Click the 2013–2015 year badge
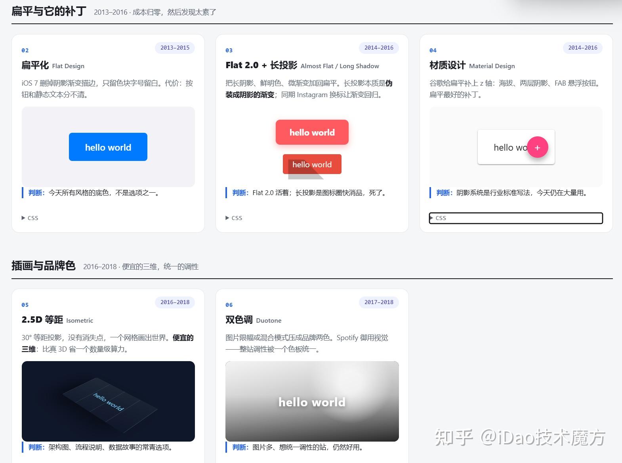 175,48
